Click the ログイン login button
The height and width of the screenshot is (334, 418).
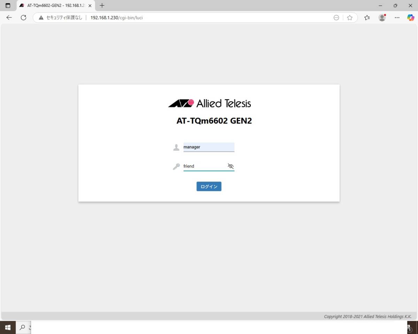209,186
